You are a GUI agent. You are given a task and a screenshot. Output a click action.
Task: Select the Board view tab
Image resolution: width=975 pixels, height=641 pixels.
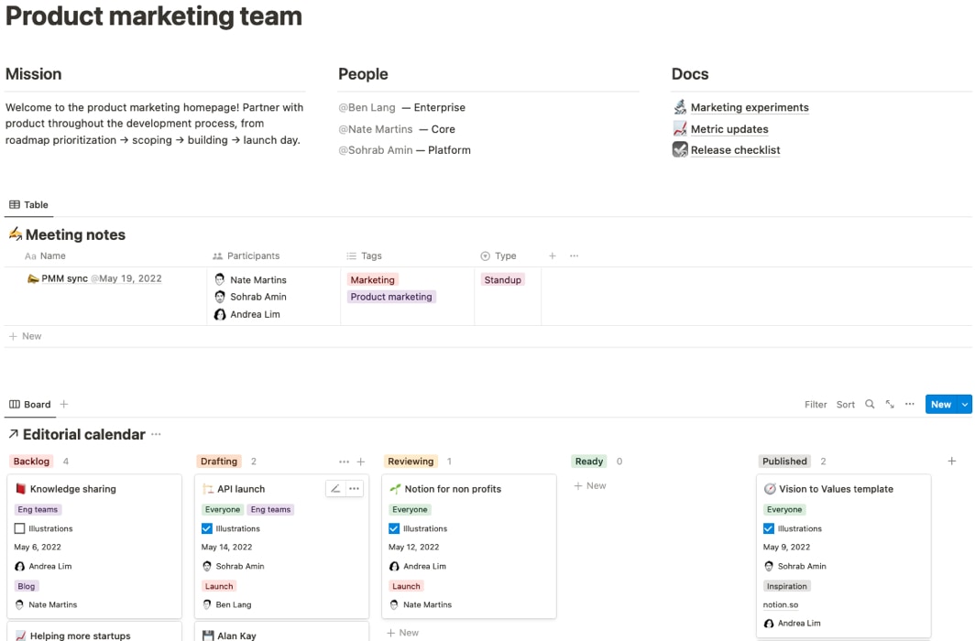tap(32, 404)
